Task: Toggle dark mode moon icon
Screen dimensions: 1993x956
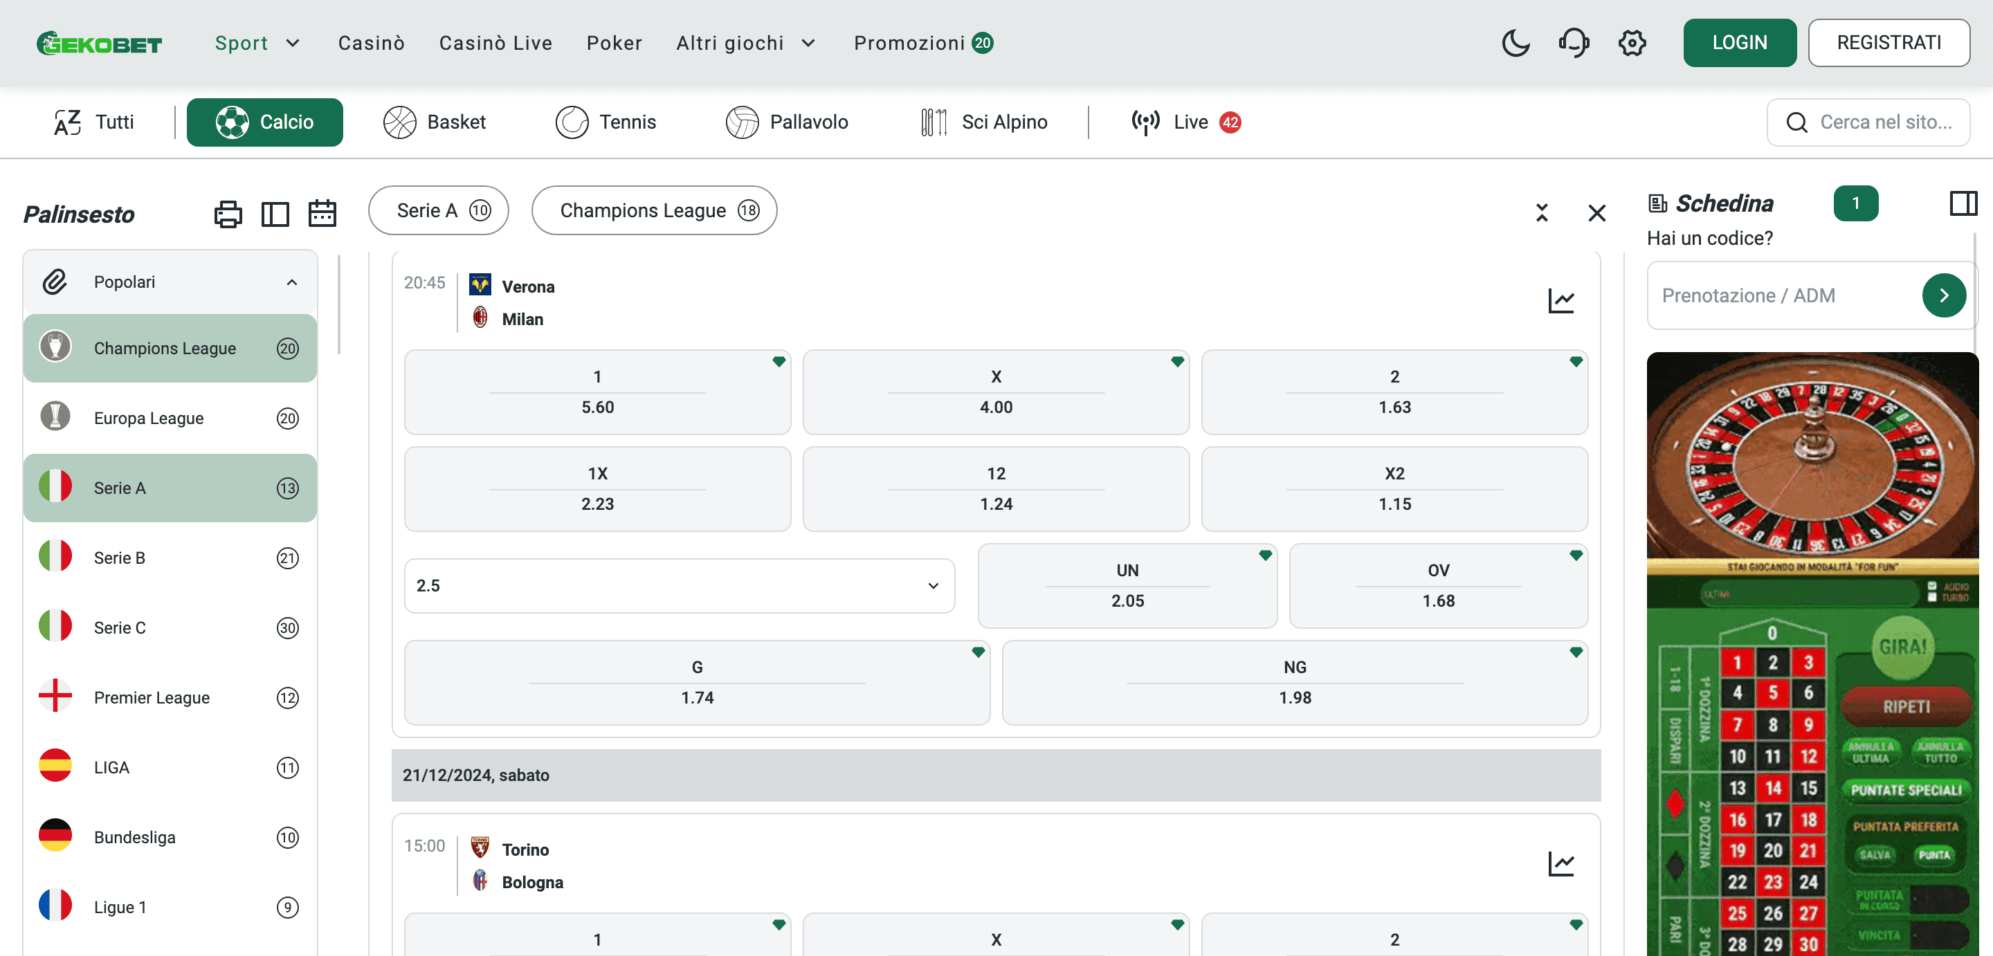Action: tap(1515, 44)
